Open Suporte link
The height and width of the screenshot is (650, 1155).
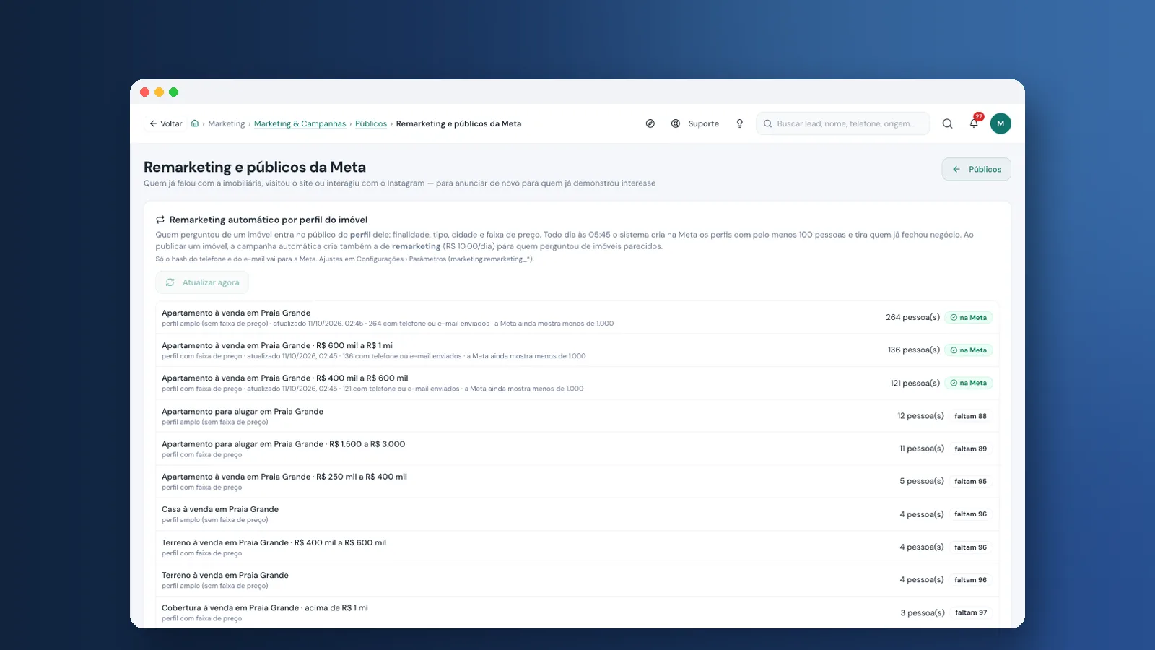703,123
